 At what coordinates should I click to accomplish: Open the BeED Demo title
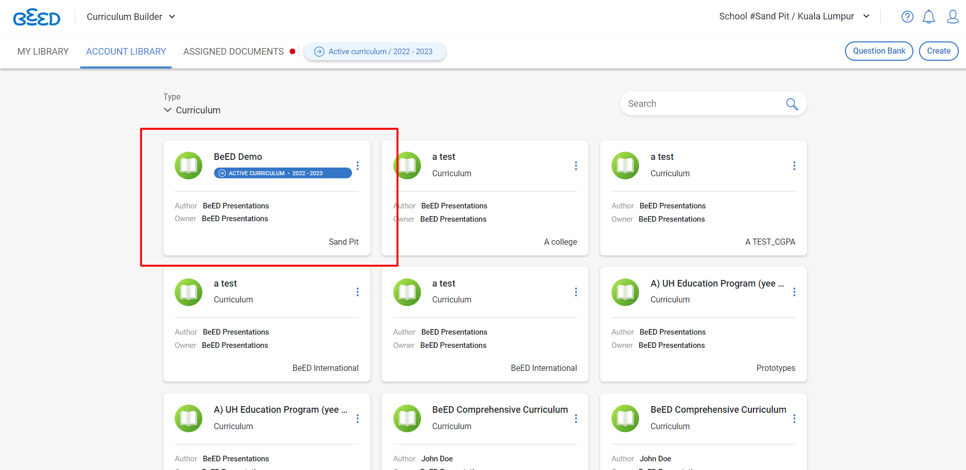point(238,157)
